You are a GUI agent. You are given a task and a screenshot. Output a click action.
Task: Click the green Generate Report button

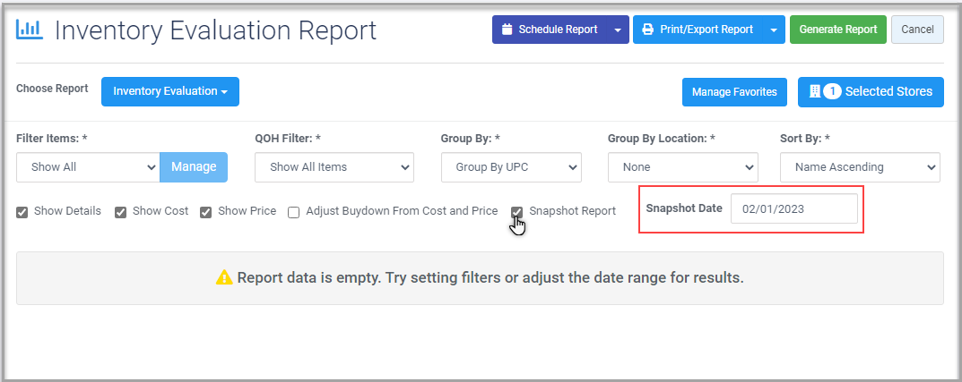(838, 30)
